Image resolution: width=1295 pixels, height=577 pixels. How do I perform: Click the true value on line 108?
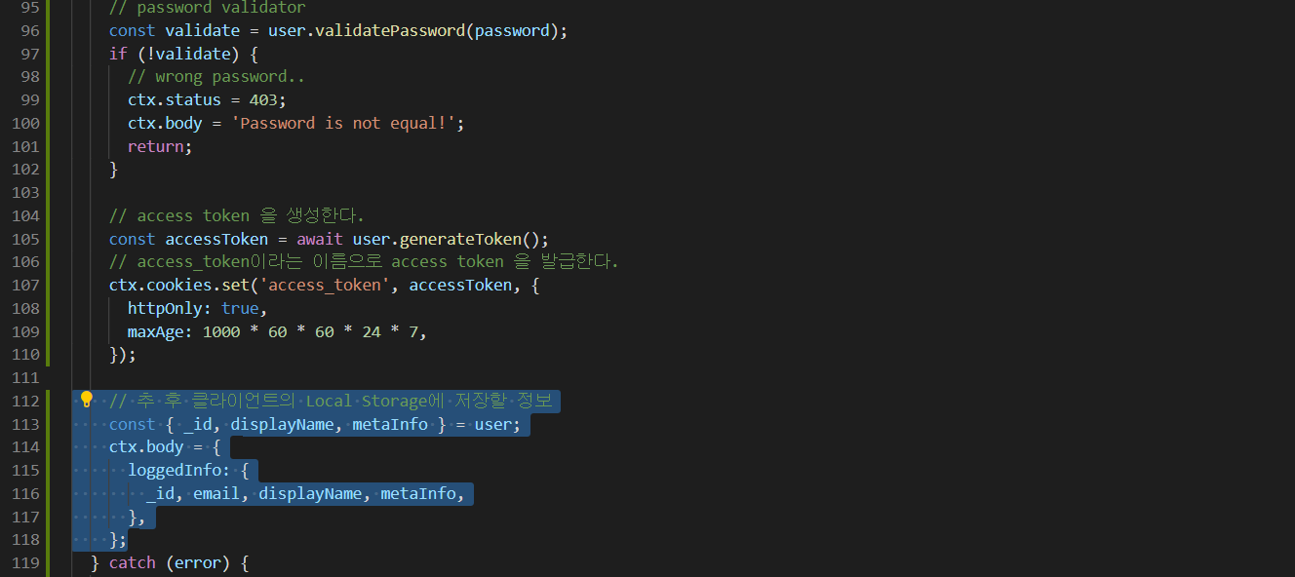(240, 308)
